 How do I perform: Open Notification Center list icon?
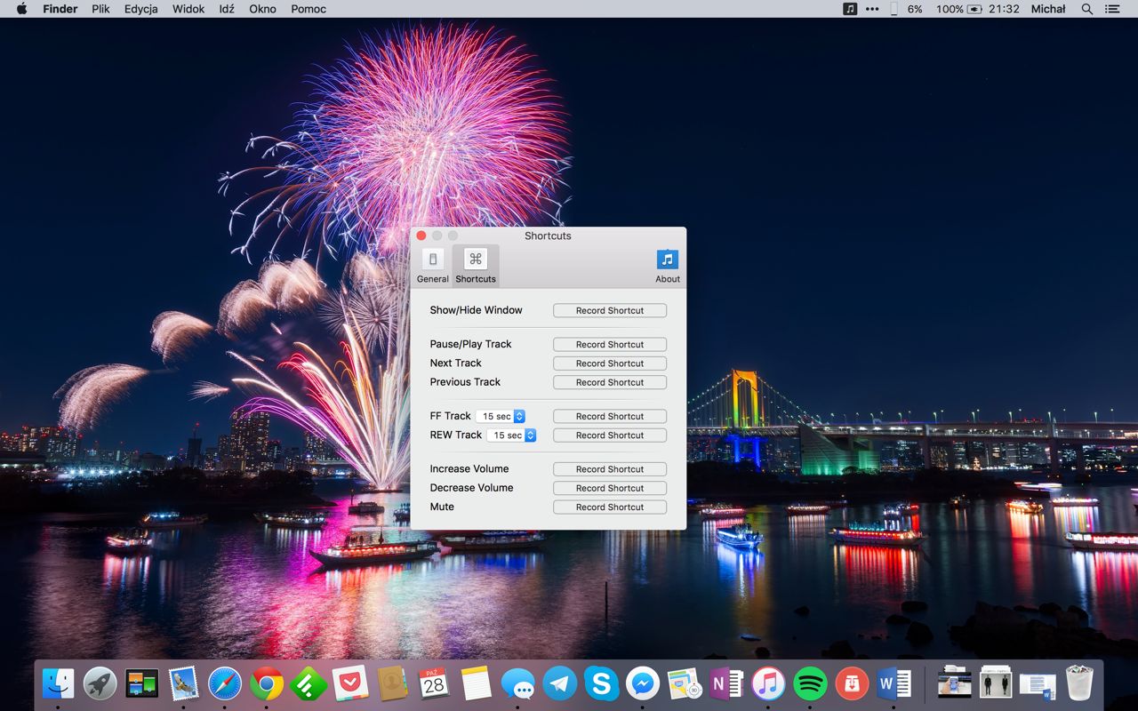1112,9
